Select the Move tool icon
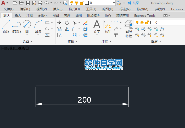Viewport: 185px width, 128px height. (x=59, y=23)
